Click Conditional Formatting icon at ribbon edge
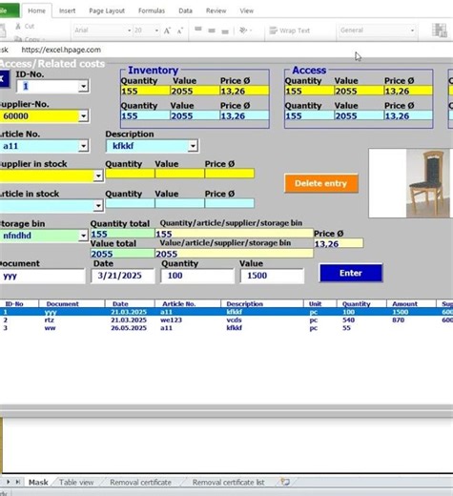Screen dimensions: 453x496 [440, 31]
